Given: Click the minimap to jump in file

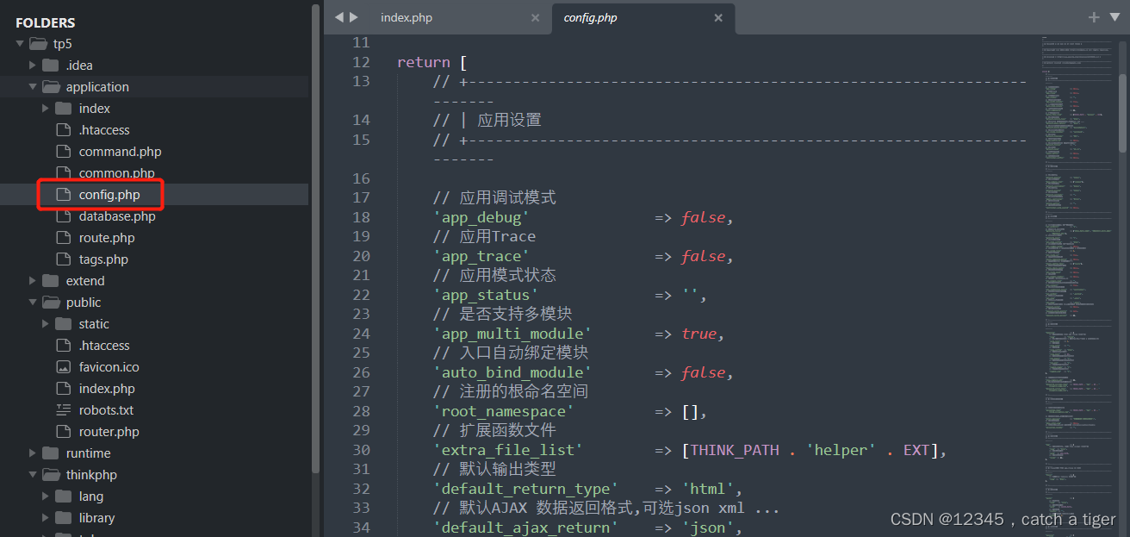Looking at the screenshot, I should point(1078,259).
